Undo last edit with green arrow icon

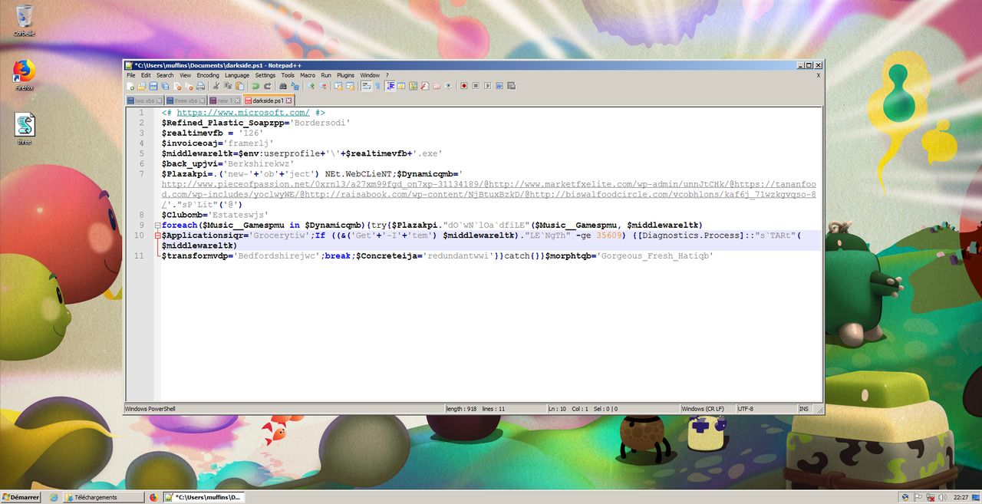[255, 86]
